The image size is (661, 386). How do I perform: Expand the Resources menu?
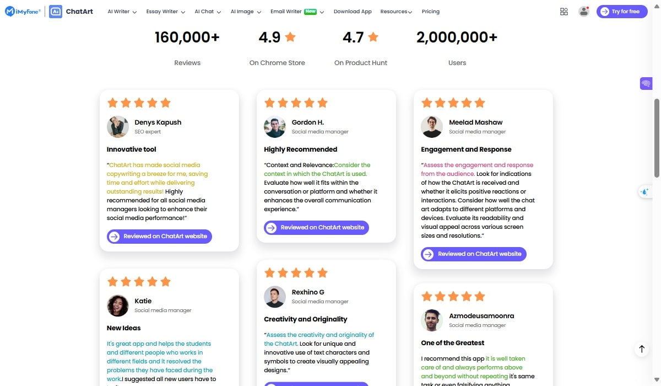pyautogui.click(x=396, y=12)
